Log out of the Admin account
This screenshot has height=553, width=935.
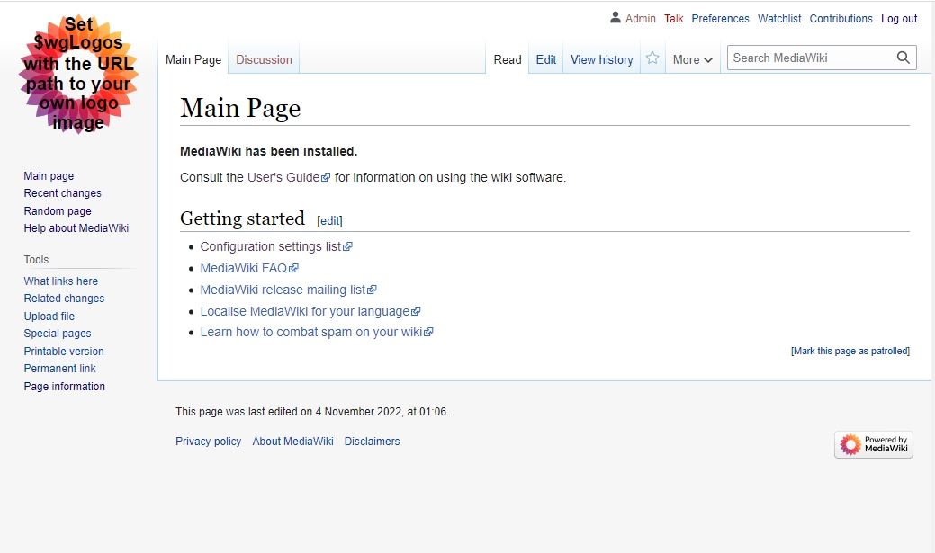[x=898, y=19]
